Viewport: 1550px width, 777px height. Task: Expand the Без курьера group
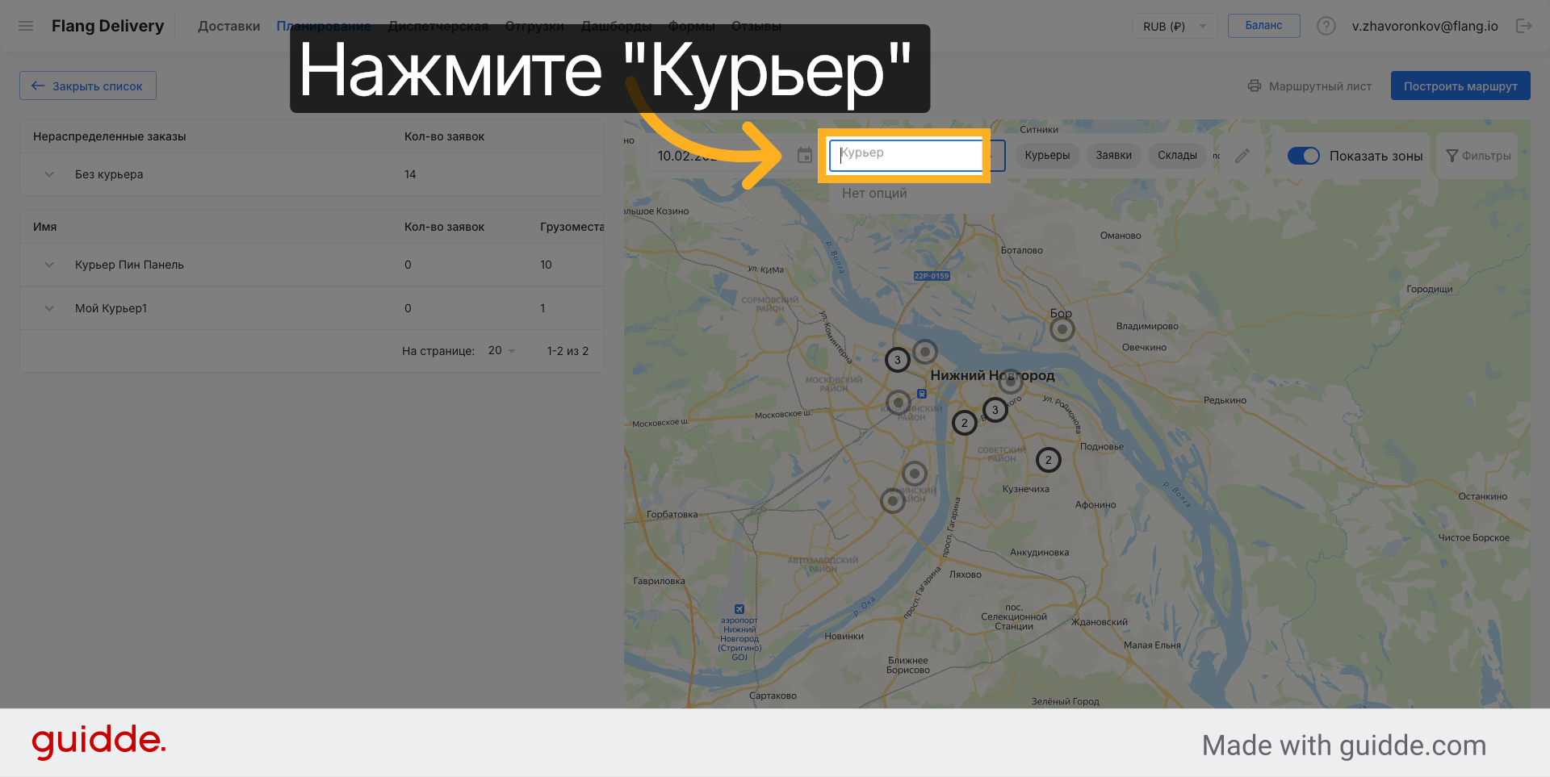pyautogui.click(x=48, y=173)
